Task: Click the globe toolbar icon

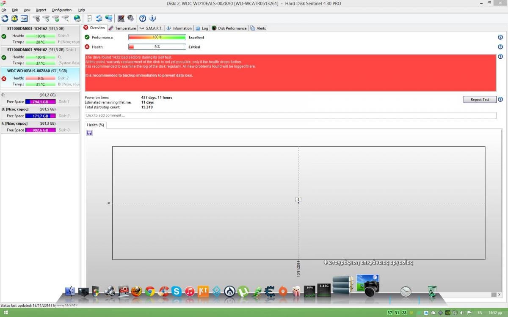Action: tap(77, 19)
